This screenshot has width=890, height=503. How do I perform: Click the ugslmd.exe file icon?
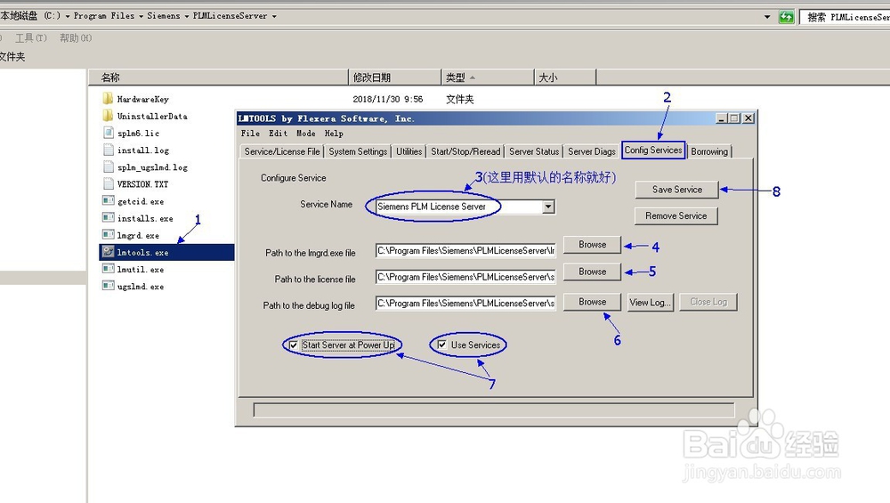[109, 286]
